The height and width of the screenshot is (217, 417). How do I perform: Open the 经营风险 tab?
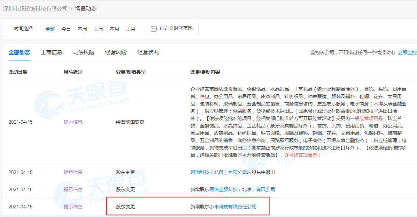pyautogui.click(x=116, y=52)
